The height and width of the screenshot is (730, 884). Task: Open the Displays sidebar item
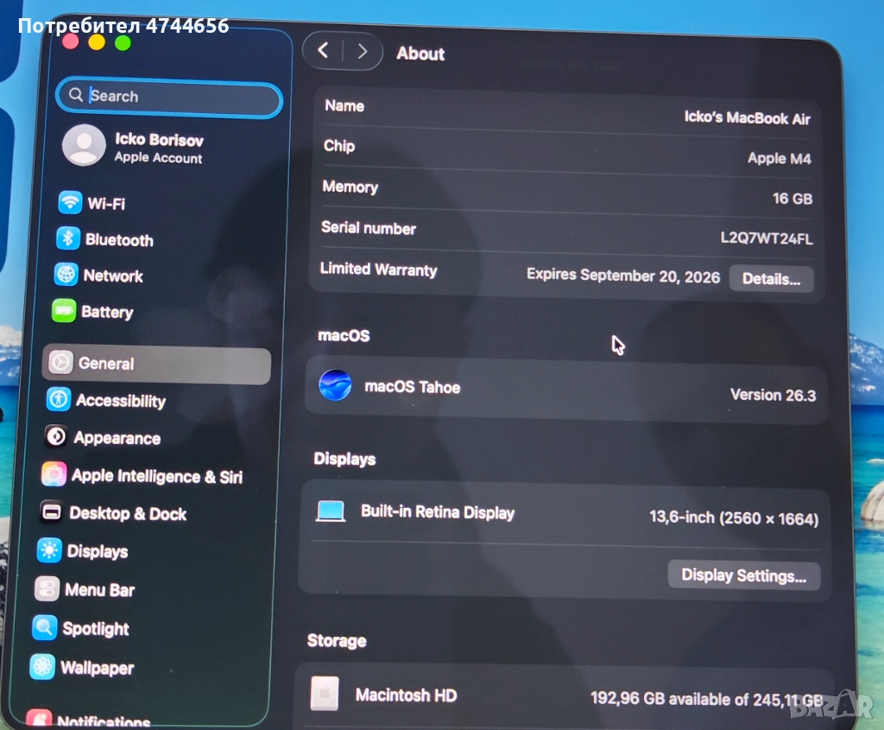point(97,551)
